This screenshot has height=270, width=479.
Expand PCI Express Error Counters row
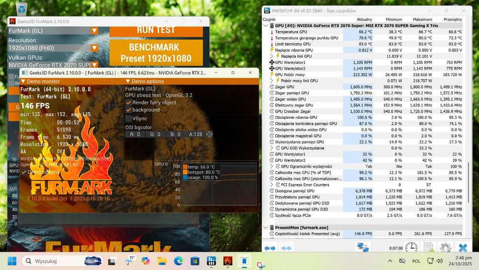click(271, 185)
